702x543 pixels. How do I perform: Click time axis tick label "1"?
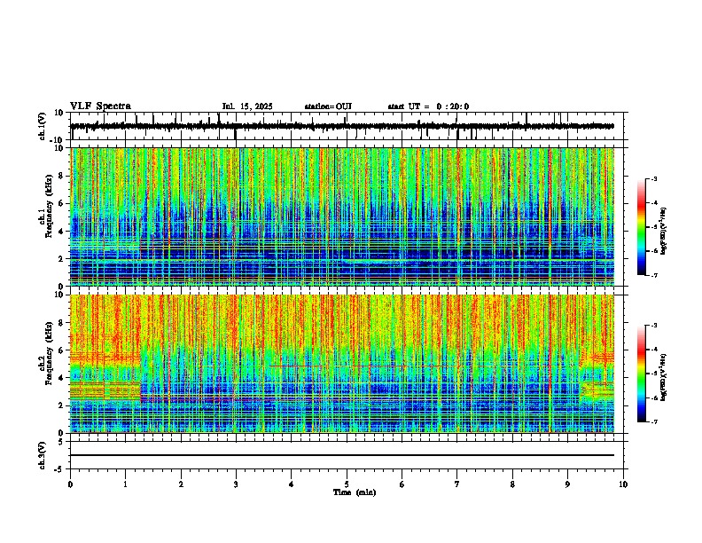click(x=125, y=484)
